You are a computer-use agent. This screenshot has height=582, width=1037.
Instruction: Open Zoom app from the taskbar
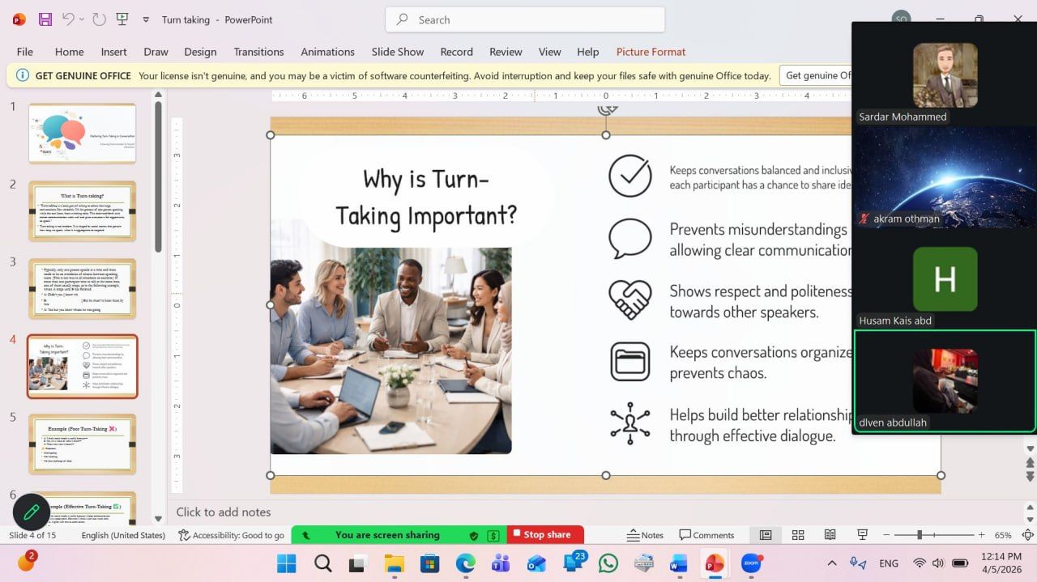click(x=751, y=563)
